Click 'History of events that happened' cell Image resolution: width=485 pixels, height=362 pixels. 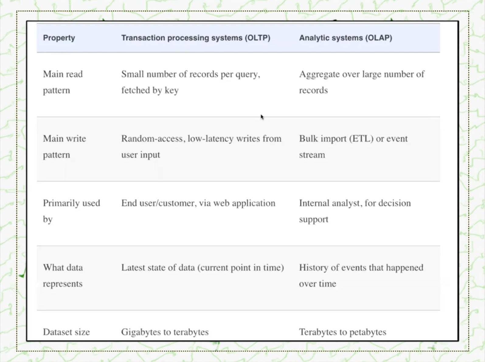[x=361, y=276]
